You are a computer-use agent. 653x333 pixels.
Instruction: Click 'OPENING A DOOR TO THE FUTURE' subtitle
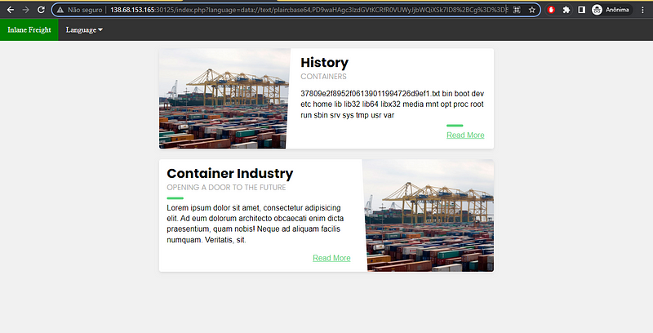[x=226, y=188]
